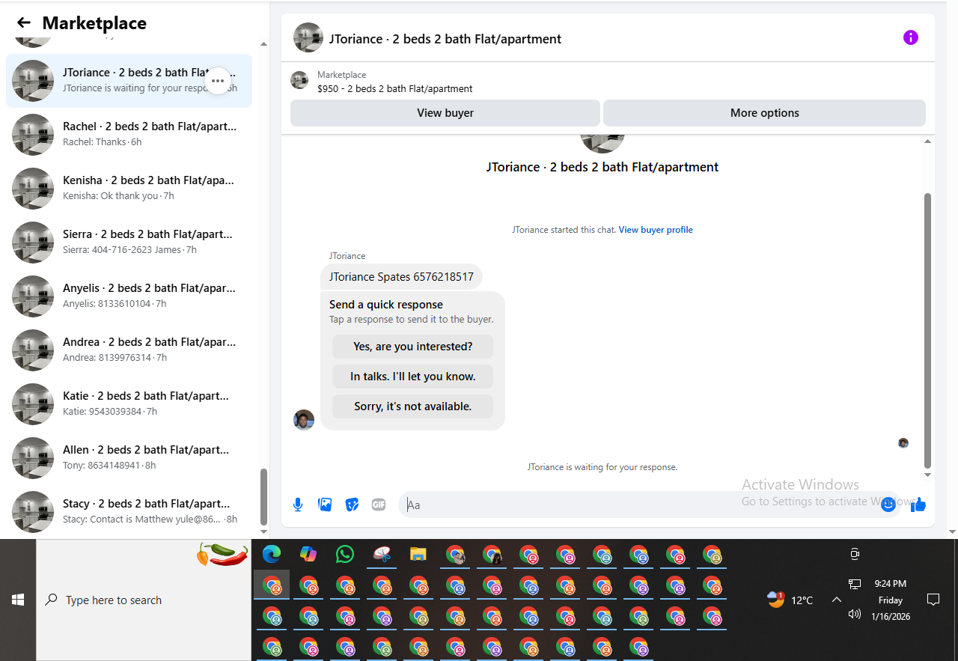Click the pepper search highlight icon
958x661 pixels.
tap(222, 554)
